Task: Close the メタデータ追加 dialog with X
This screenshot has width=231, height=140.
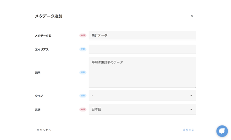Action: click(192, 16)
